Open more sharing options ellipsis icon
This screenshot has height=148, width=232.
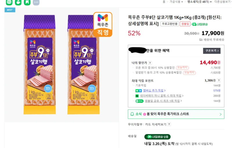coord(36,2)
